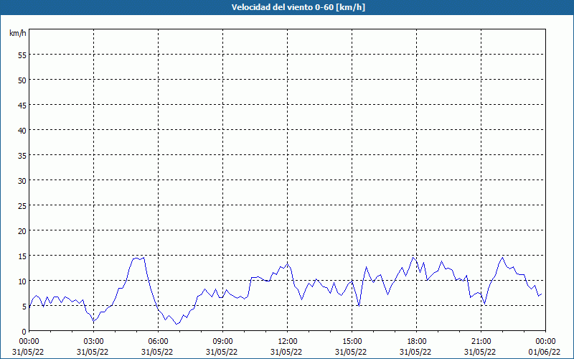The width and height of the screenshot is (574, 359).
Task: Click the '00:00' label above '31/05/22'
Action: (29, 342)
